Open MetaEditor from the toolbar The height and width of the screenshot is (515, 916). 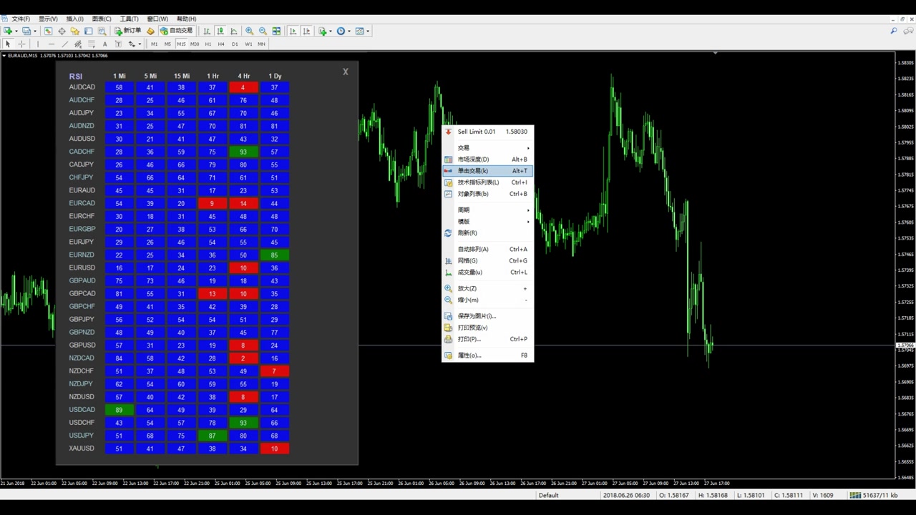(x=150, y=31)
